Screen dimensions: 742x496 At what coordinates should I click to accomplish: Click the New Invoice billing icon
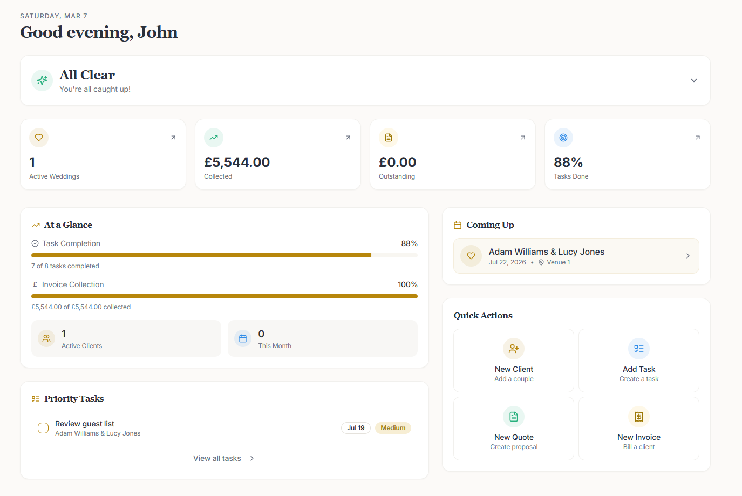tap(638, 417)
